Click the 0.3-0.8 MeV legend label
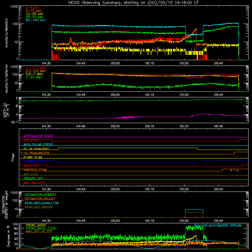 pyautogui.click(x=36, y=71)
